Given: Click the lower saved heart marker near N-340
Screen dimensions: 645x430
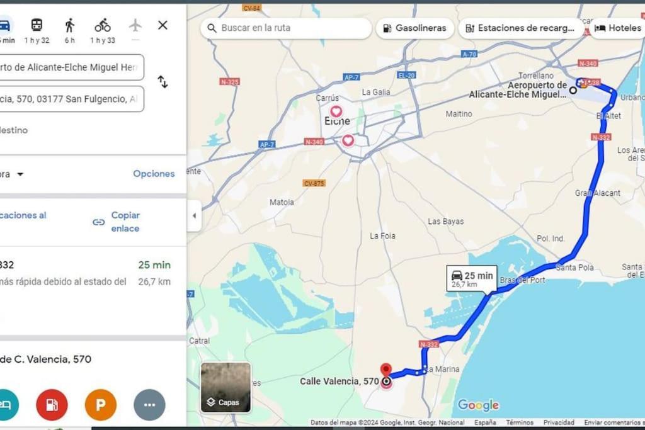Looking at the screenshot, I should 348,140.
